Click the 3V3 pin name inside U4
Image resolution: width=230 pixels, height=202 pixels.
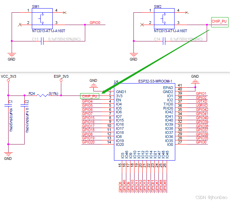click(119, 96)
